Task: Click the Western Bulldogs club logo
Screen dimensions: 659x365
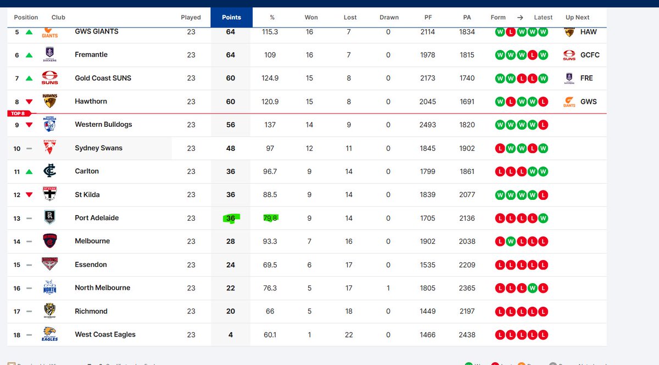Action: pyautogui.click(x=50, y=125)
